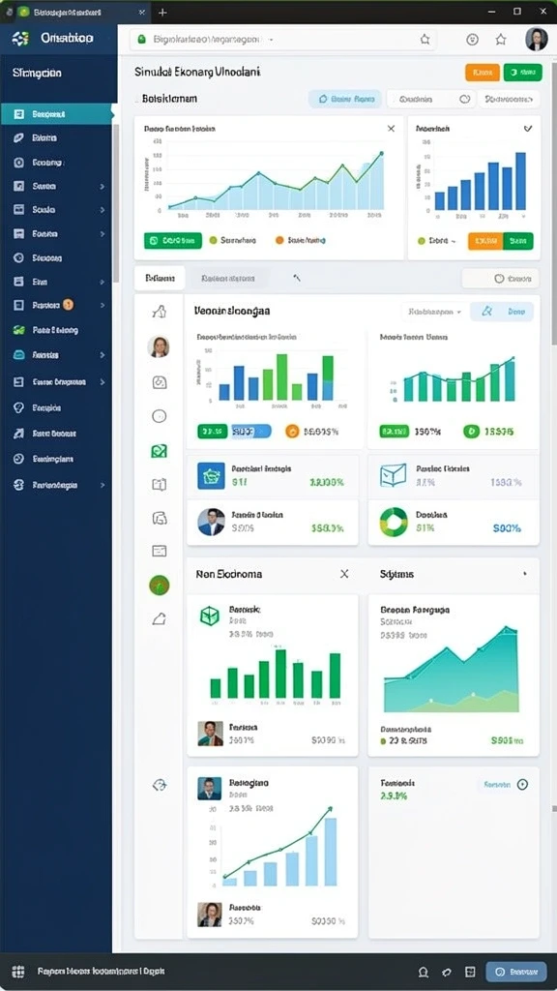
Task: Close the Non Ekonoma panel with the X
Action: (344, 574)
